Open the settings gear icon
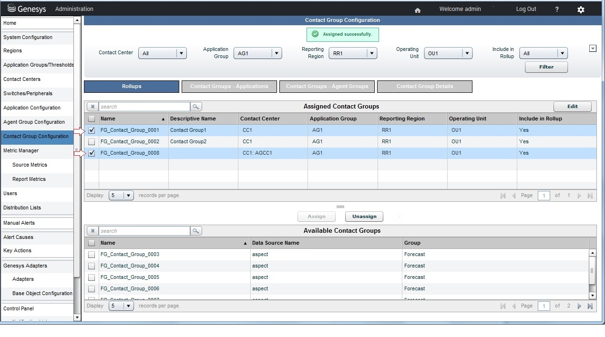605x337 pixels. (581, 10)
